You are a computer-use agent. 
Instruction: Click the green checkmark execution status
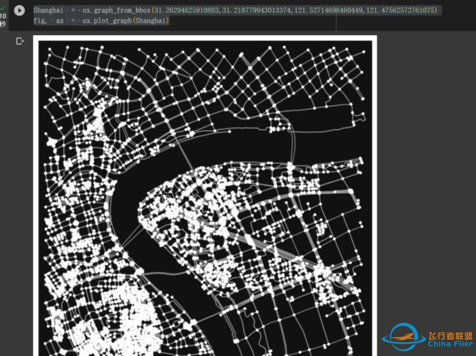click(x=3, y=8)
